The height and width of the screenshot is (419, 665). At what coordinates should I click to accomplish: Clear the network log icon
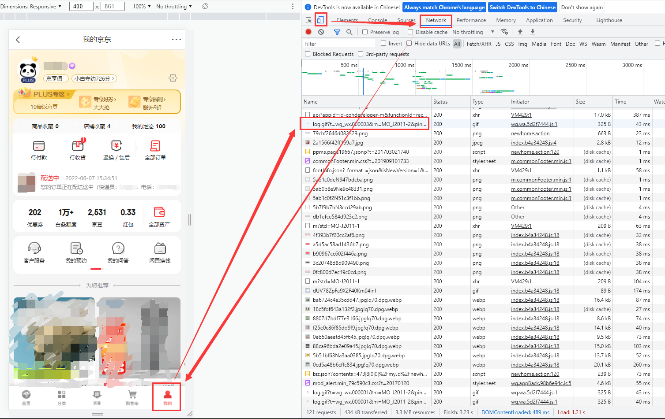pos(321,32)
